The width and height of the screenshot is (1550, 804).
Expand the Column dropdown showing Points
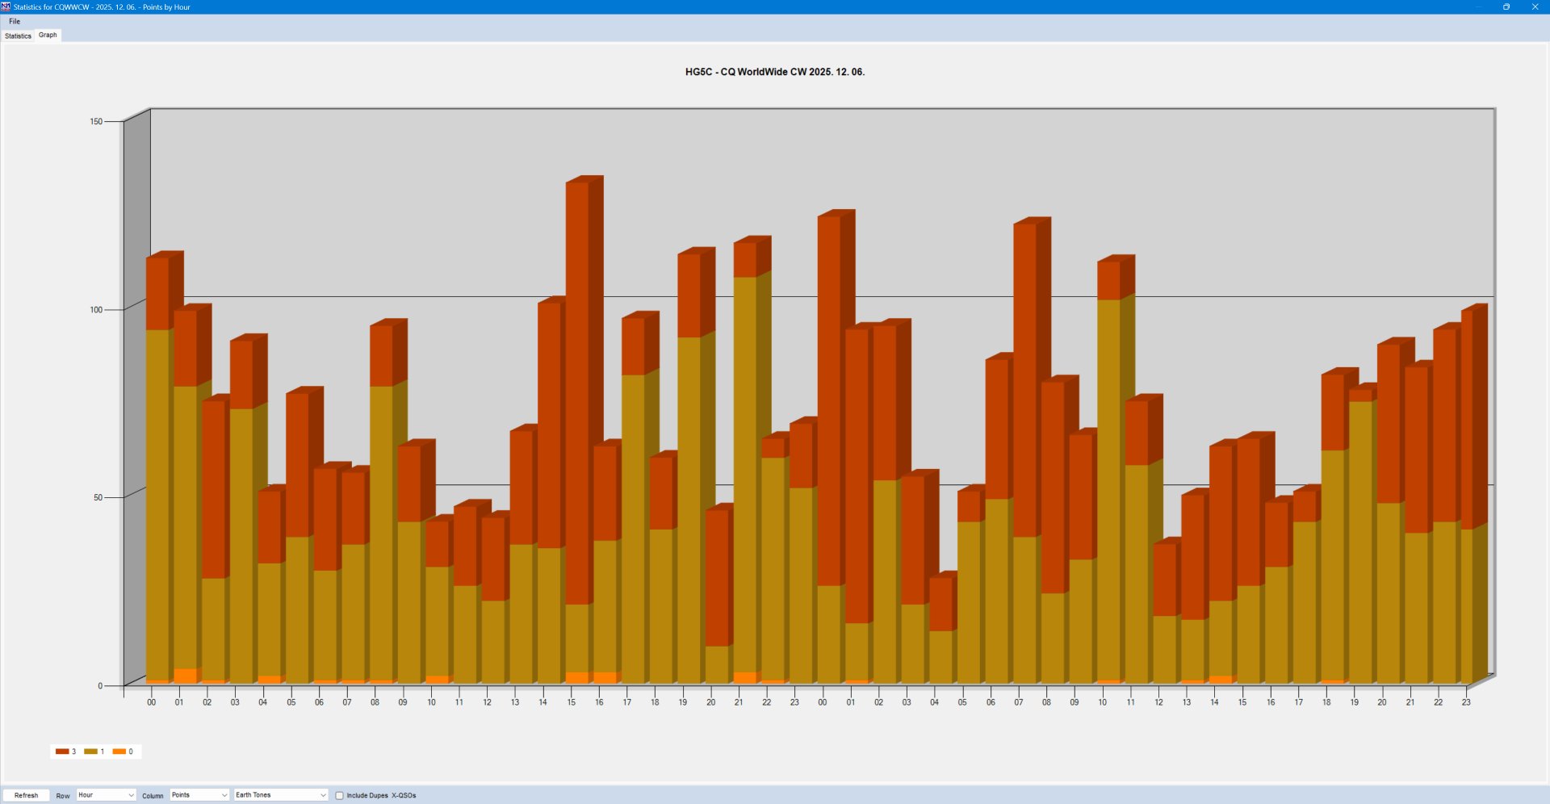199,795
